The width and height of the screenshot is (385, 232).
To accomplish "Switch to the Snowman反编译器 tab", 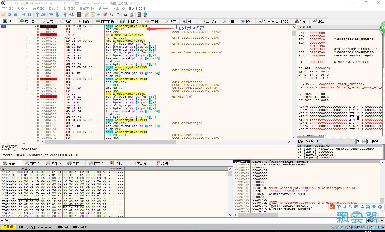I will pos(274,21).
